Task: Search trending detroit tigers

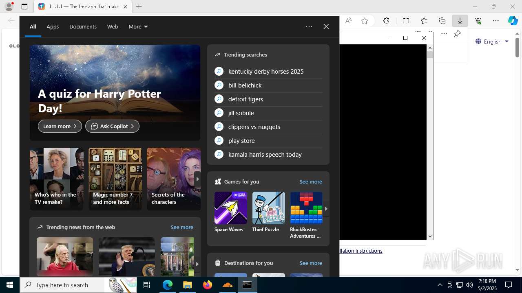Action: pos(268,99)
